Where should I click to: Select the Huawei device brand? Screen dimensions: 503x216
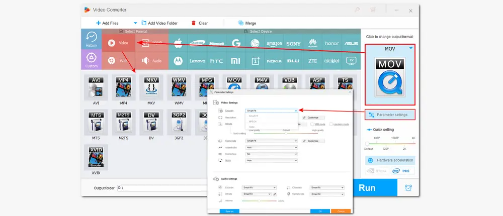[x=312, y=43]
